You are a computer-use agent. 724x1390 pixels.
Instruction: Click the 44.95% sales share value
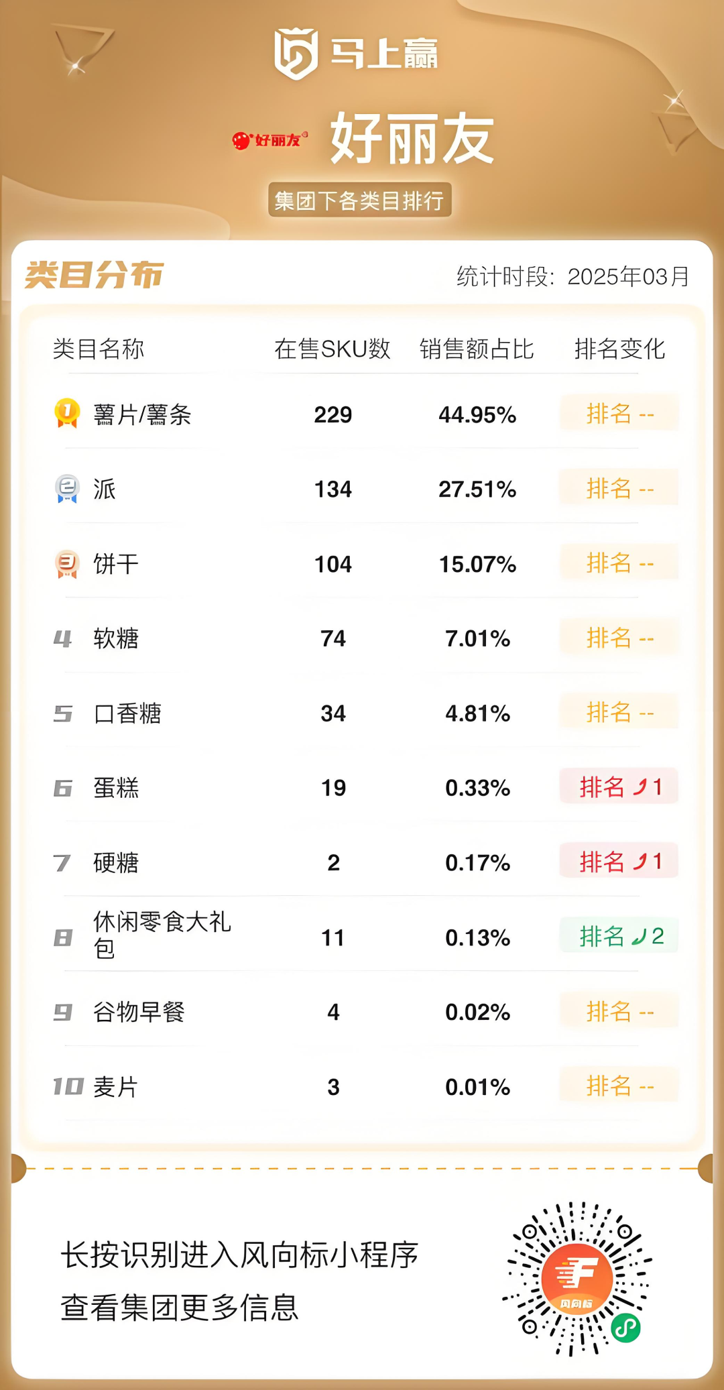pos(477,415)
